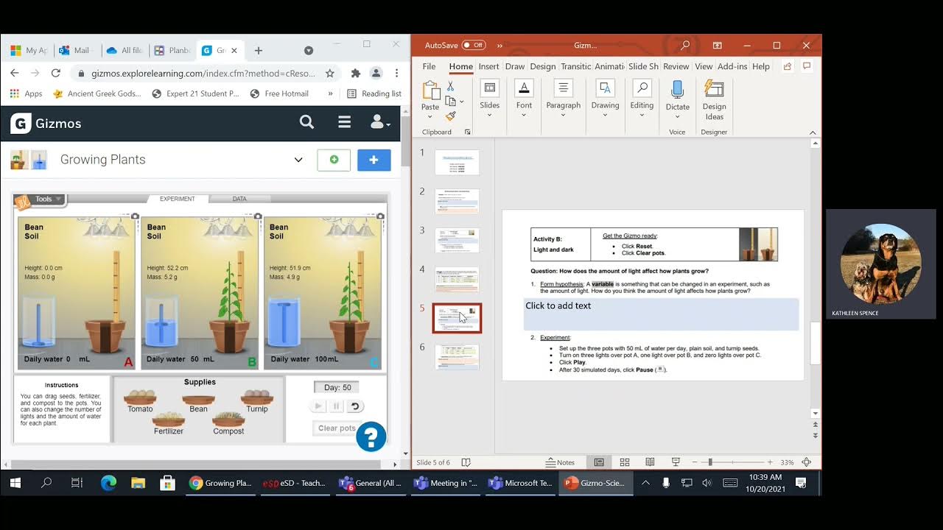Image resolution: width=943 pixels, height=530 pixels.
Task: Toggle the Notes pane in status bar
Action: (x=560, y=462)
